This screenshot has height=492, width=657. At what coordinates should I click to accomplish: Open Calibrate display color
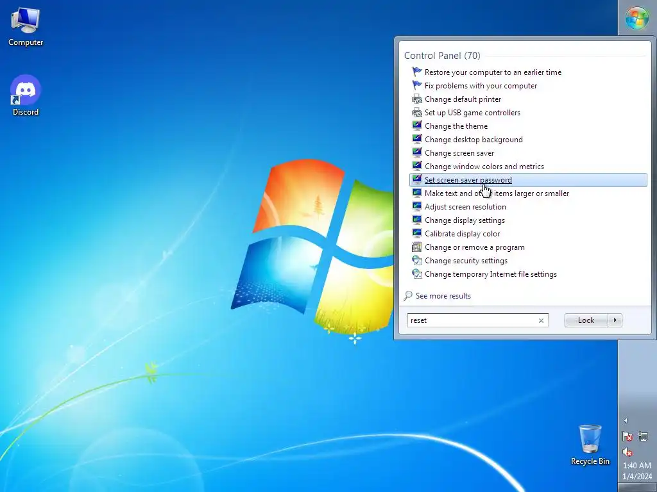point(462,233)
